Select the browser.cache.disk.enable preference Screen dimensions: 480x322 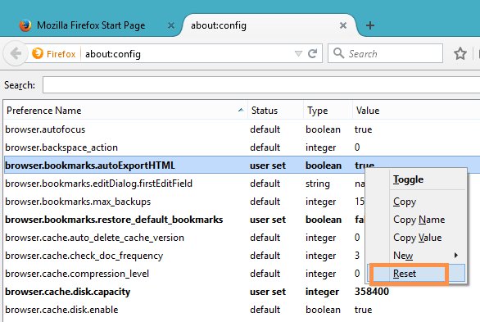[61, 310]
